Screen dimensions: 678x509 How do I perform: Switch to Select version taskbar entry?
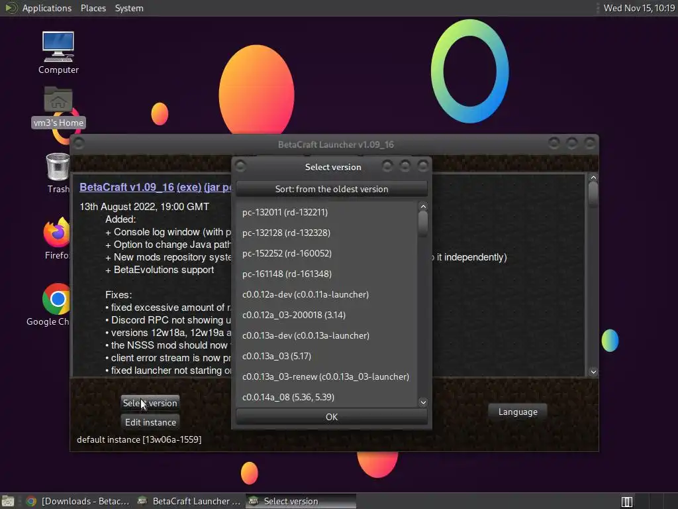point(301,501)
